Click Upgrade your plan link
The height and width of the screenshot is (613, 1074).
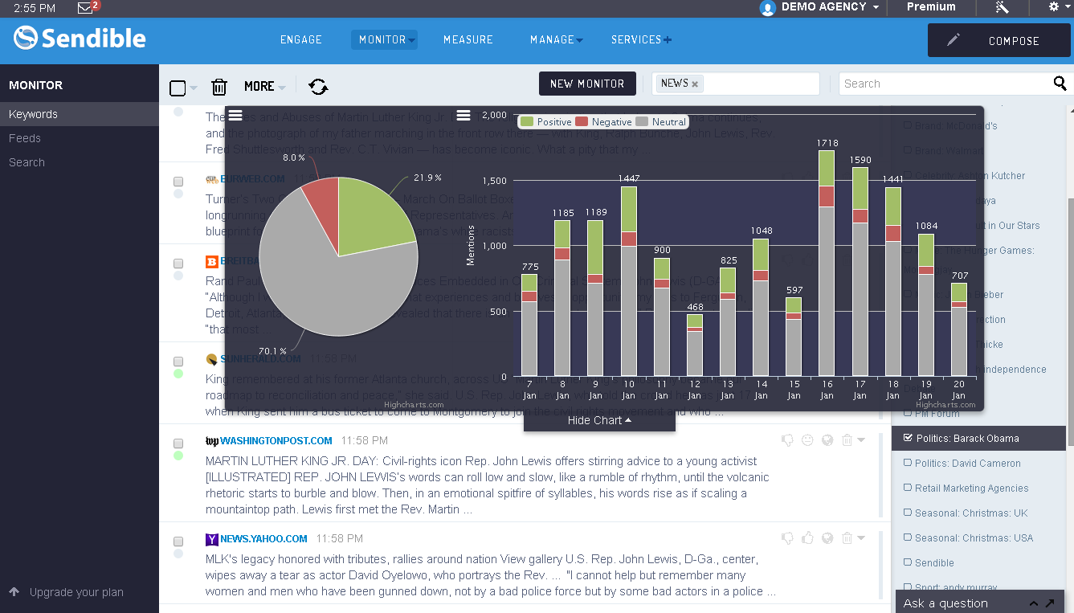pos(76,592)
